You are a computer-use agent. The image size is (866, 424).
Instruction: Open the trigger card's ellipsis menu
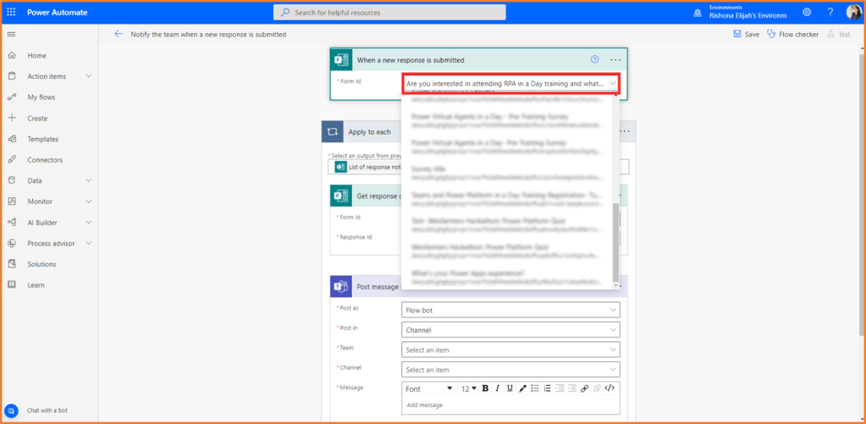click(615, 60)
